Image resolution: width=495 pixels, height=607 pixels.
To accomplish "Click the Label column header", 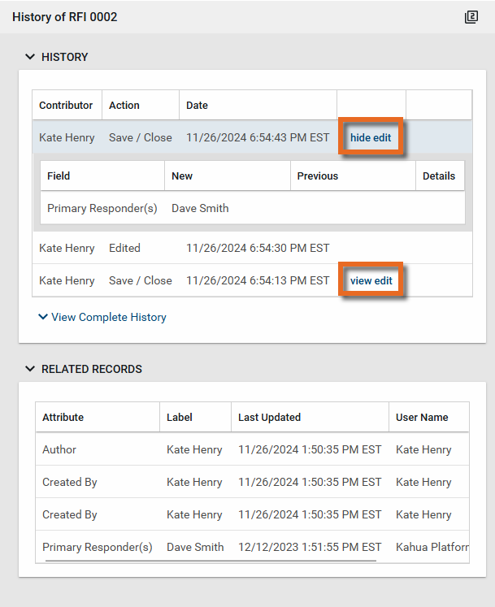I will click(x=180, y=418).
